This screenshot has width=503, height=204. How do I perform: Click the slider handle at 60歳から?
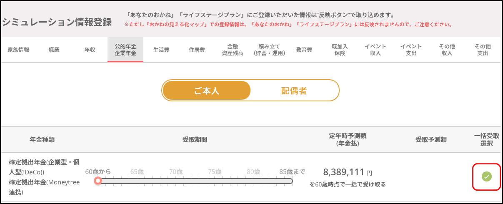point(98,181)
